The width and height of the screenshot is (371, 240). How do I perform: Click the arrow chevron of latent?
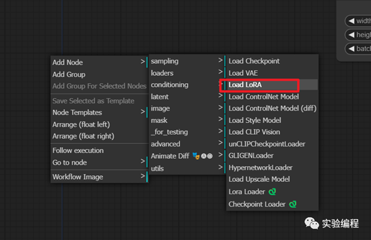pyautogui.click(x=221, y=95)
